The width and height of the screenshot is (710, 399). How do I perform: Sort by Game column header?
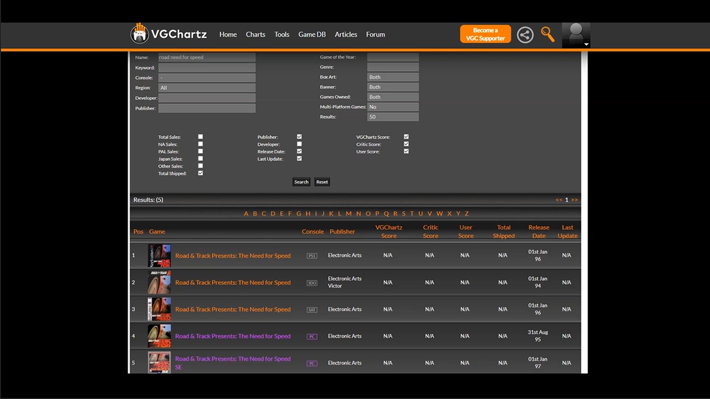(157, 232)
